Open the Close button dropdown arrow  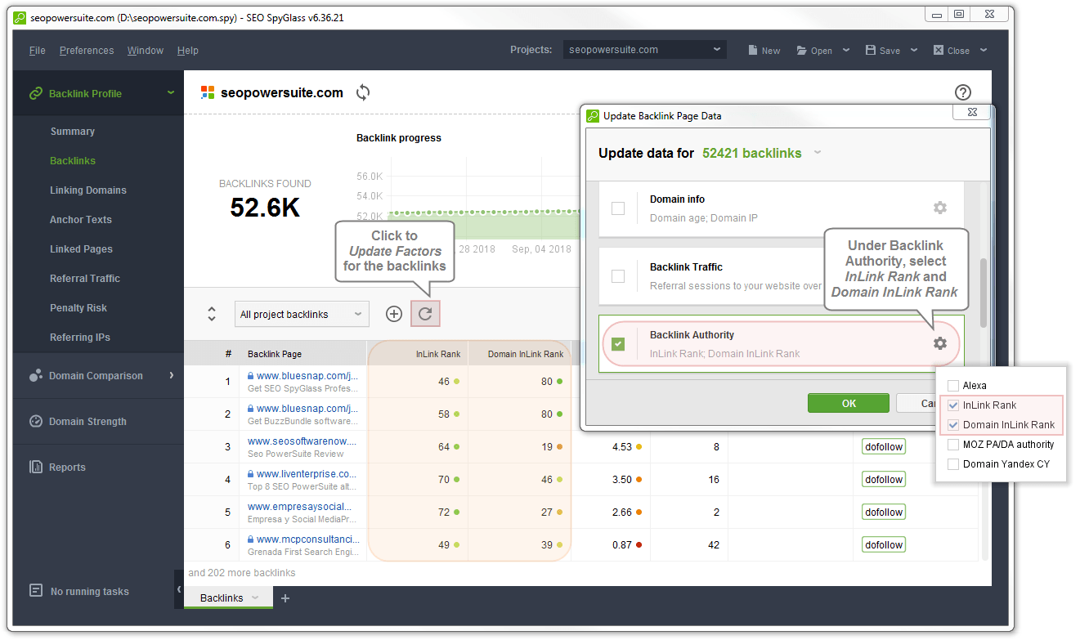[983, 50]
